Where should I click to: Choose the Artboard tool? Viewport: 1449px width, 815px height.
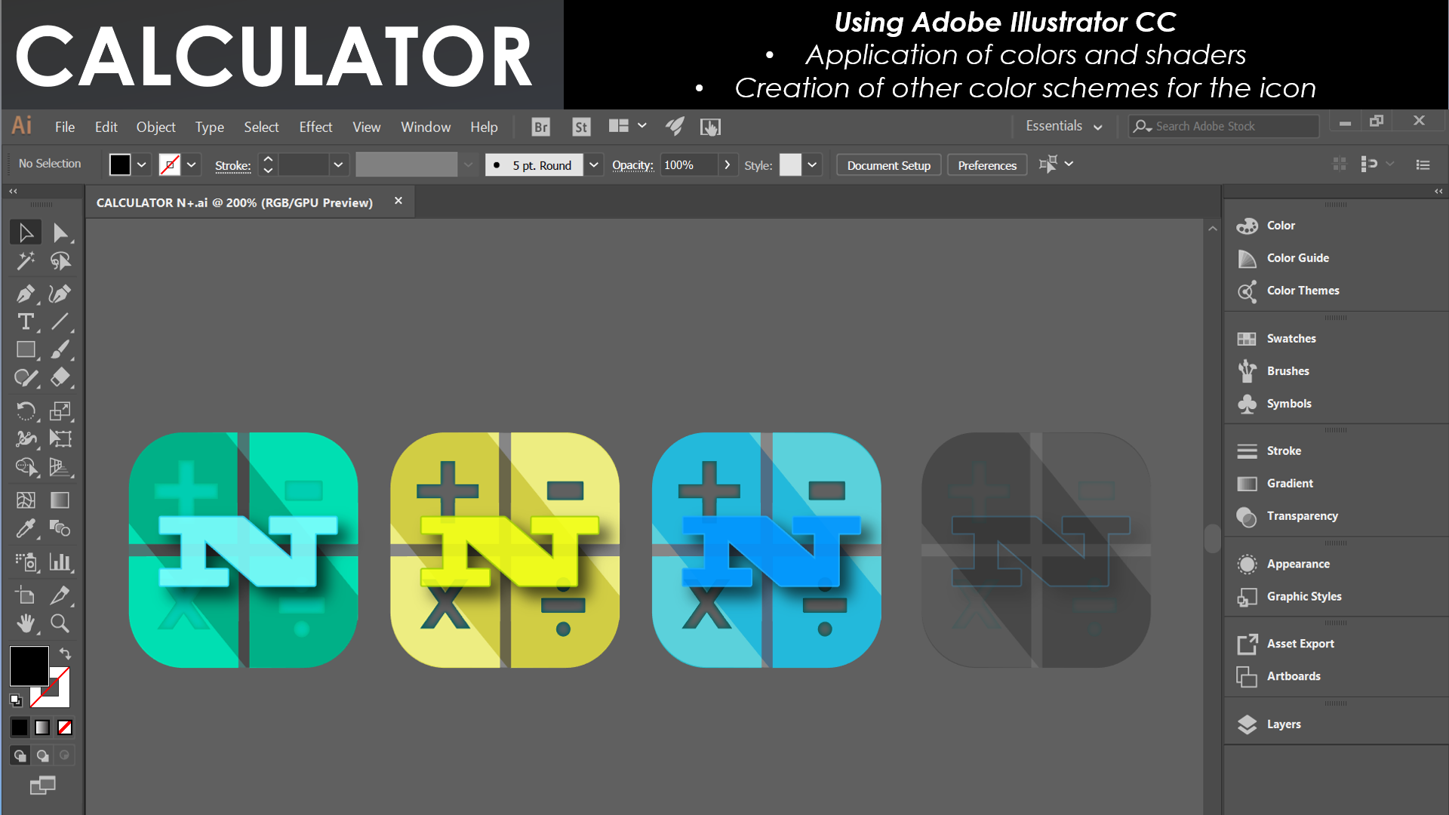click(x=26, y=595)
